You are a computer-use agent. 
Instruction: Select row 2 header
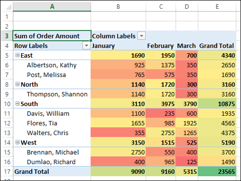click(x=7, y=26)
